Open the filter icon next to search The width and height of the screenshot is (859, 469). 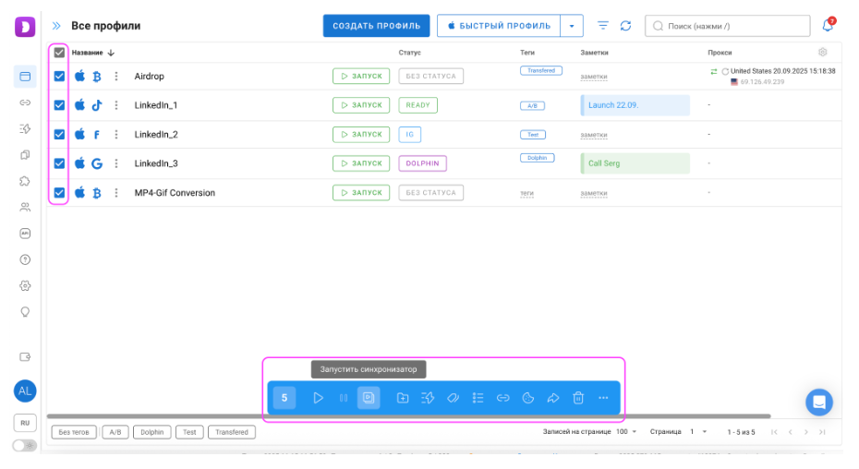coord(602,26)
